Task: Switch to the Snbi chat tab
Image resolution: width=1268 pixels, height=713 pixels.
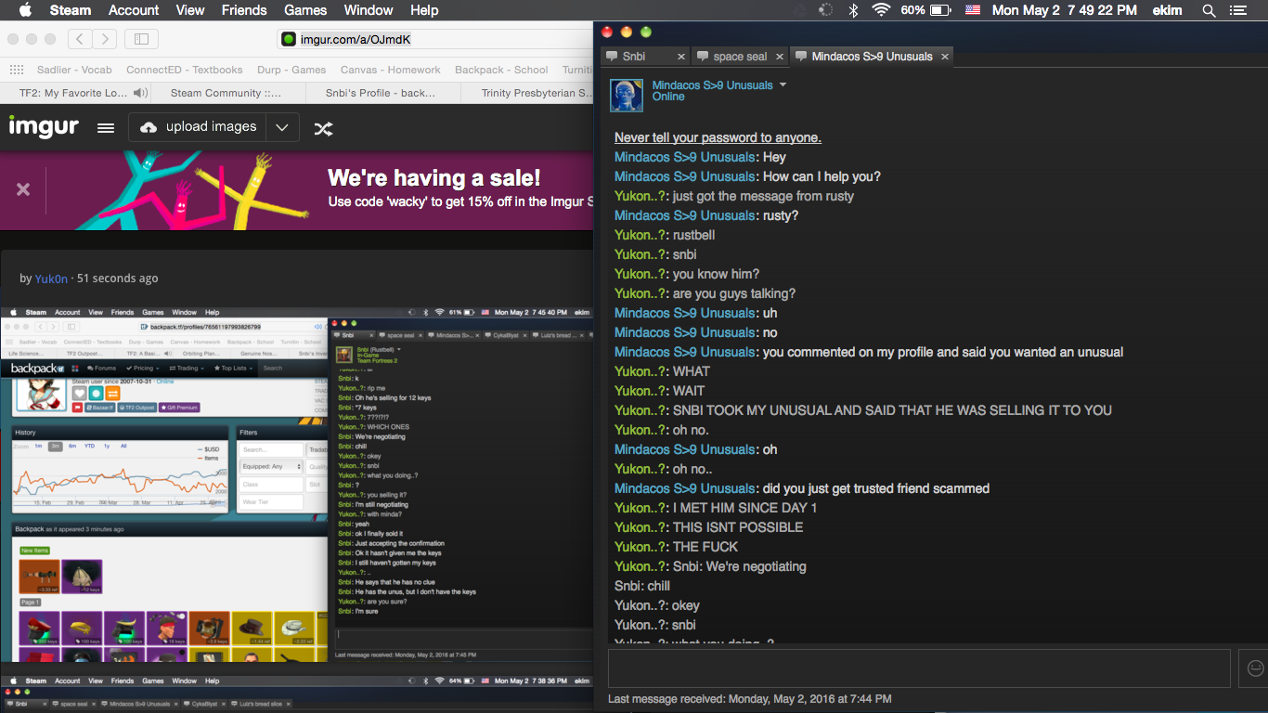Action: [x=634, y=57]
